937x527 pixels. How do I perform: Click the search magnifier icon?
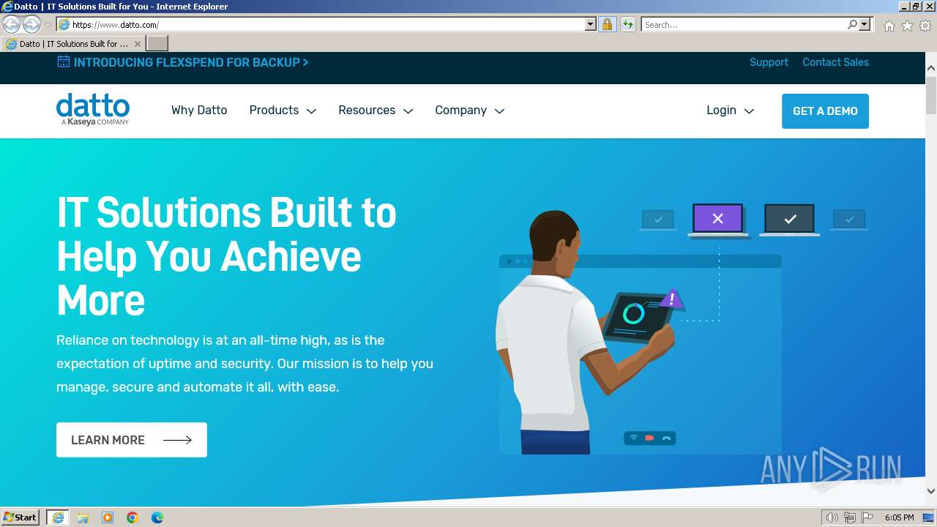pos(852,25)
